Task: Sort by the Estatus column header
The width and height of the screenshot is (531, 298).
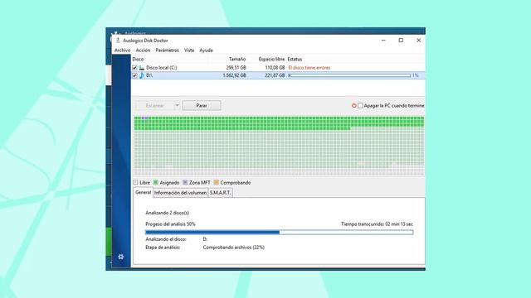Action: pos(295,59)
